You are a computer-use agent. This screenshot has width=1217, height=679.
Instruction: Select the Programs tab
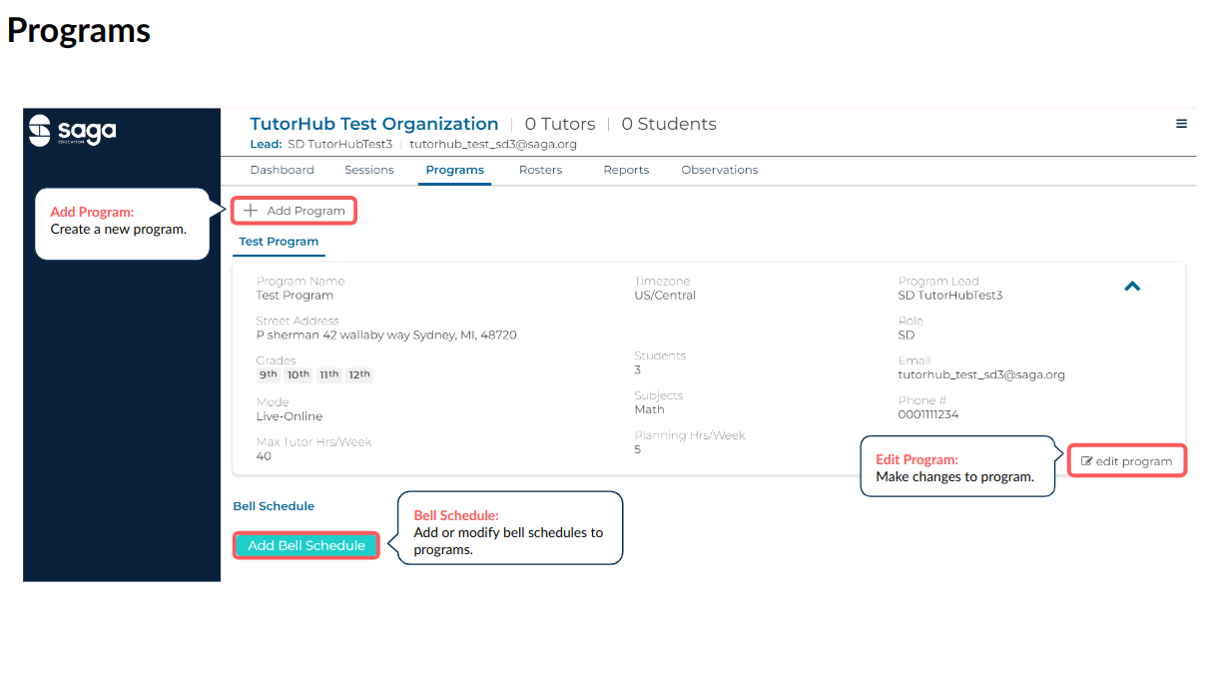454,170
